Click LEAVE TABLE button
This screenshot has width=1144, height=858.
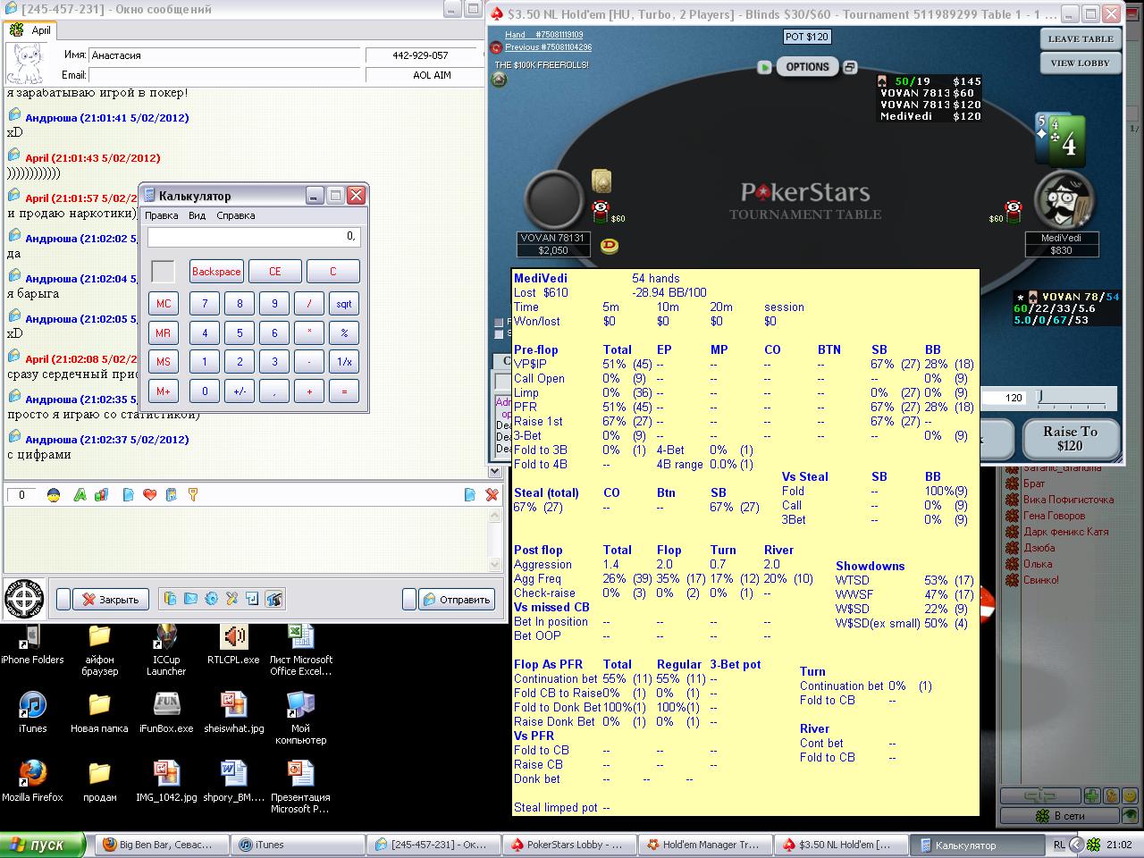(1081, 39)
